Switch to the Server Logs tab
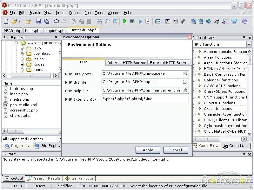254x190 pixels. click(80, 178)
